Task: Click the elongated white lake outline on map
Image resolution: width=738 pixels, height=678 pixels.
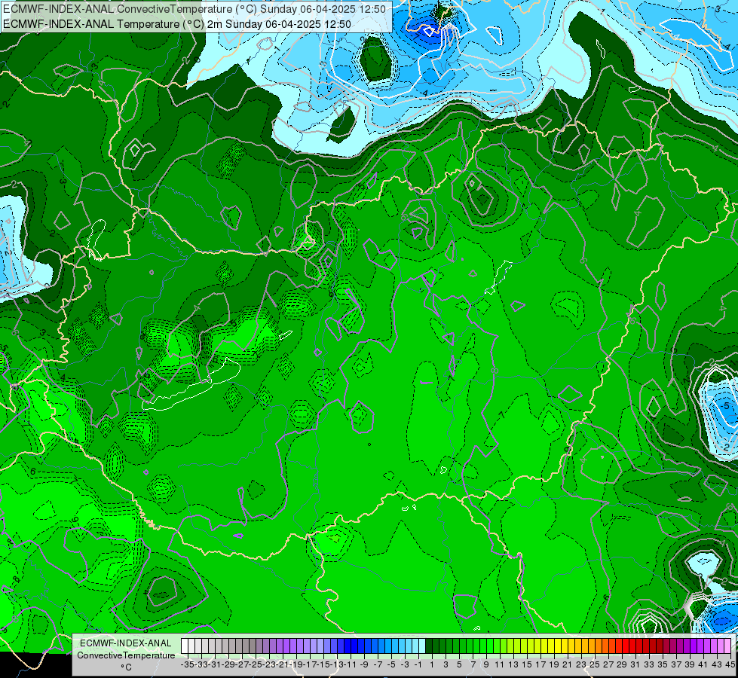Action: (x=191, y=385)
